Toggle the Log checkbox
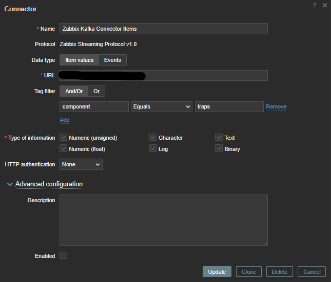 click(x=153, y=149)
